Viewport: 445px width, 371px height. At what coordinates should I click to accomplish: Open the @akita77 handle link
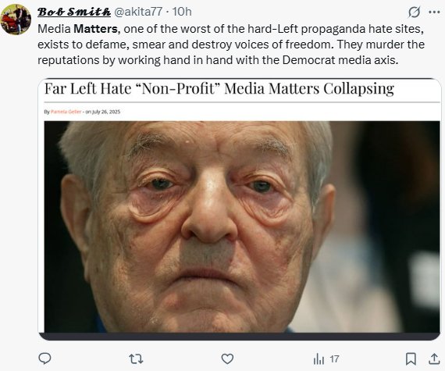138,12
